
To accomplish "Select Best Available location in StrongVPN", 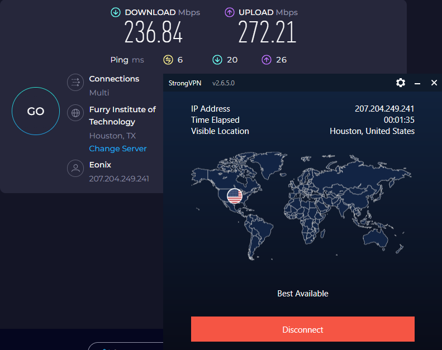I will point(303,294).
